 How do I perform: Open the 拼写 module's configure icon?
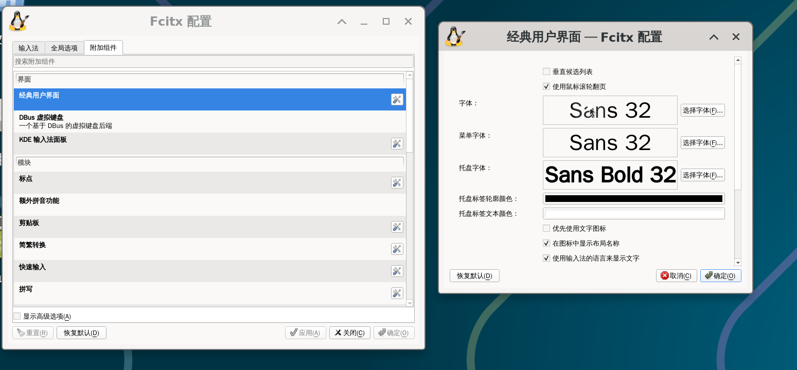(397, 293)
